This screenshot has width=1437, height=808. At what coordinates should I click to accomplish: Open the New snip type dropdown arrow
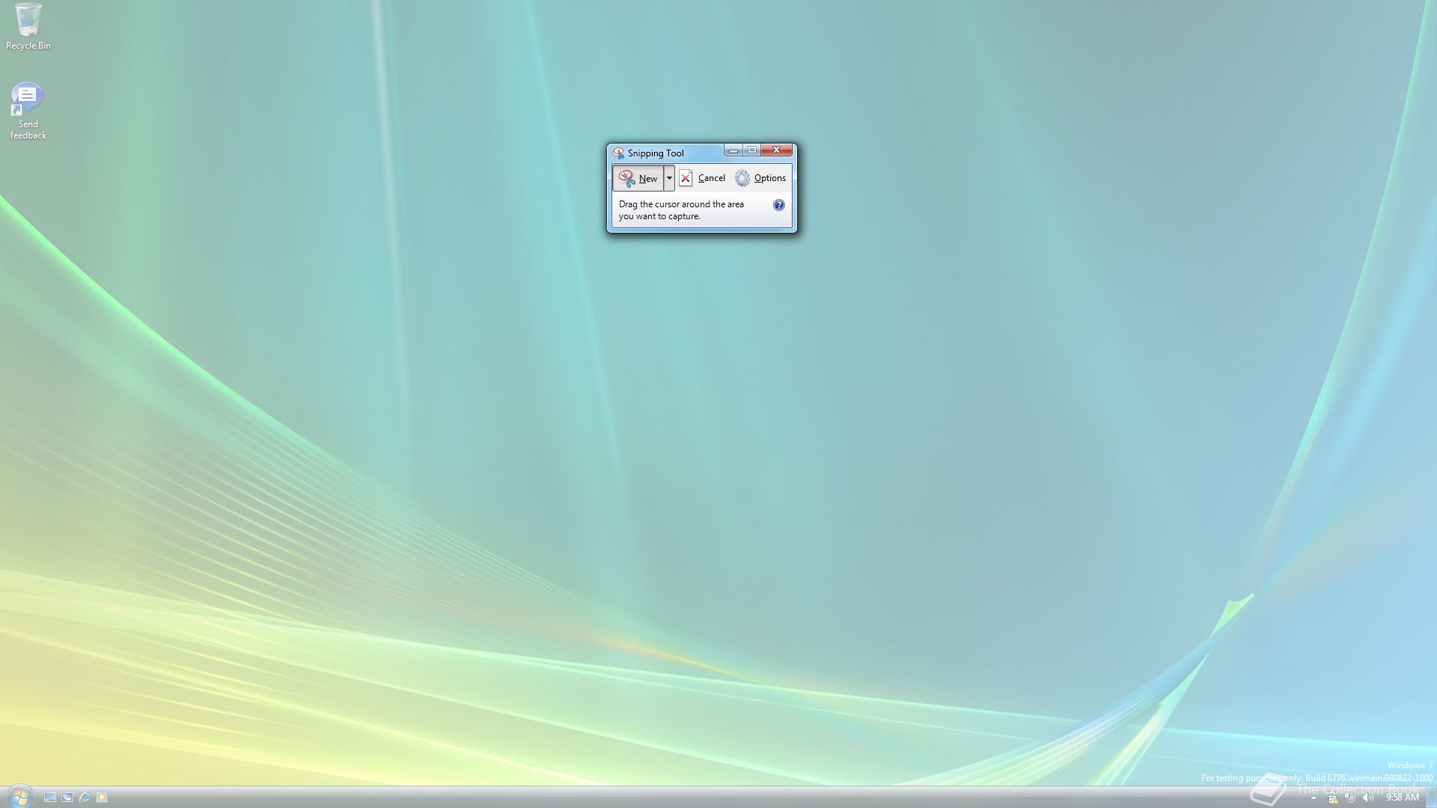pos(669,178)
